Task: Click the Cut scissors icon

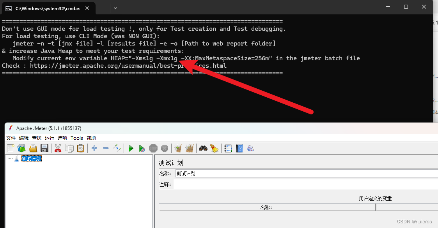Action: tap(58, 148)
